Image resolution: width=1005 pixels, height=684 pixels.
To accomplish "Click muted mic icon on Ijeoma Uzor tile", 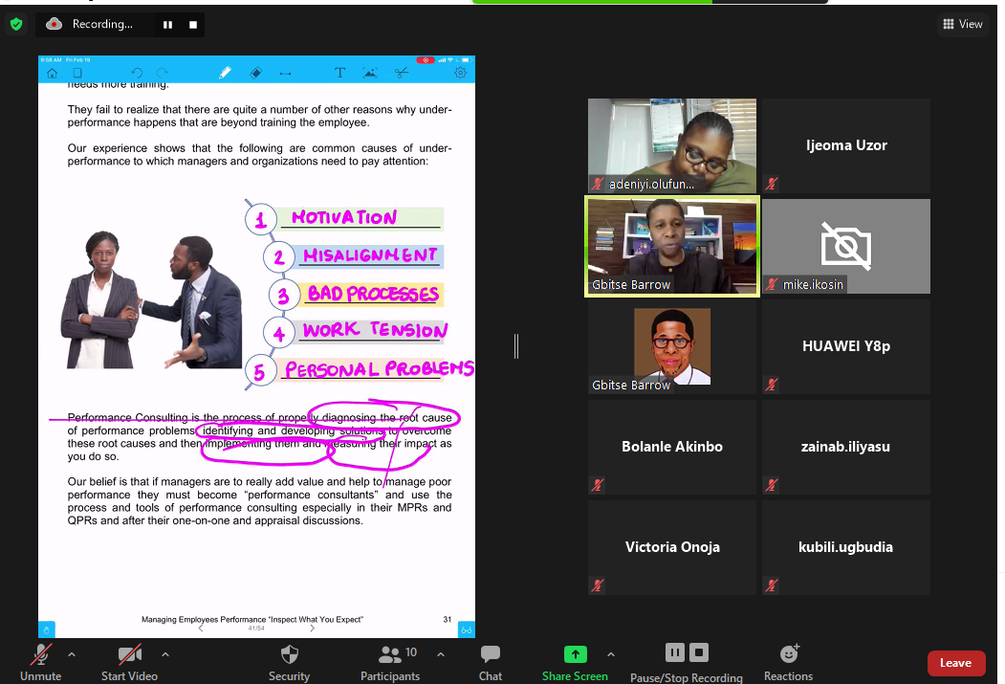I will point(772,184).
